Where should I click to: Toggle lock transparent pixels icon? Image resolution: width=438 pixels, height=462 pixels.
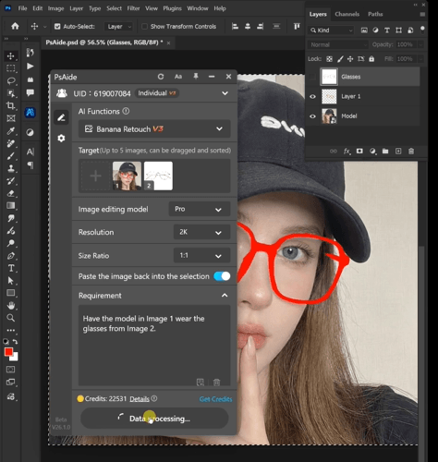tap(329, 59)
